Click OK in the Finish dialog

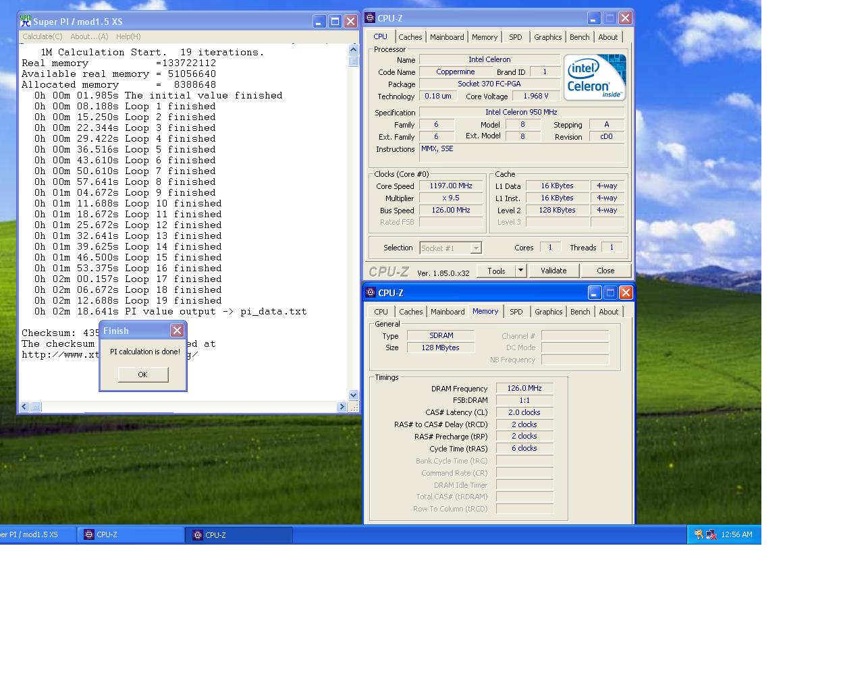tap(142, 375)
